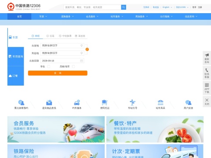The height and width of the screenshot is (158, 211).
Task: Open 便民托运 luggage cart icon
Action: click(105, 103)
